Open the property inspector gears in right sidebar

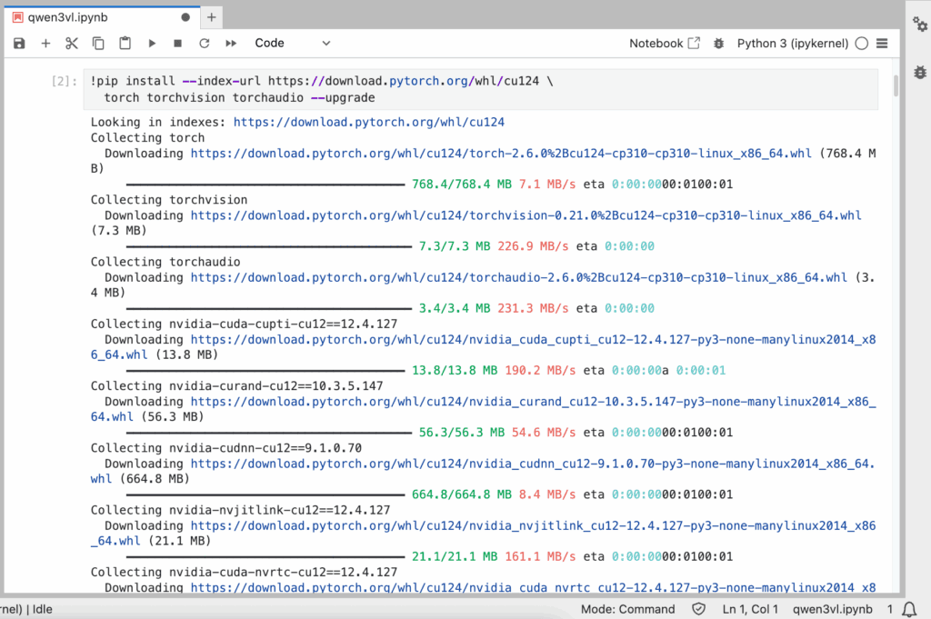(919, 25)
